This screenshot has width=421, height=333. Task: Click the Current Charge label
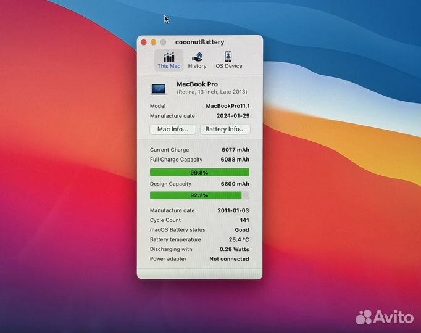169,150
